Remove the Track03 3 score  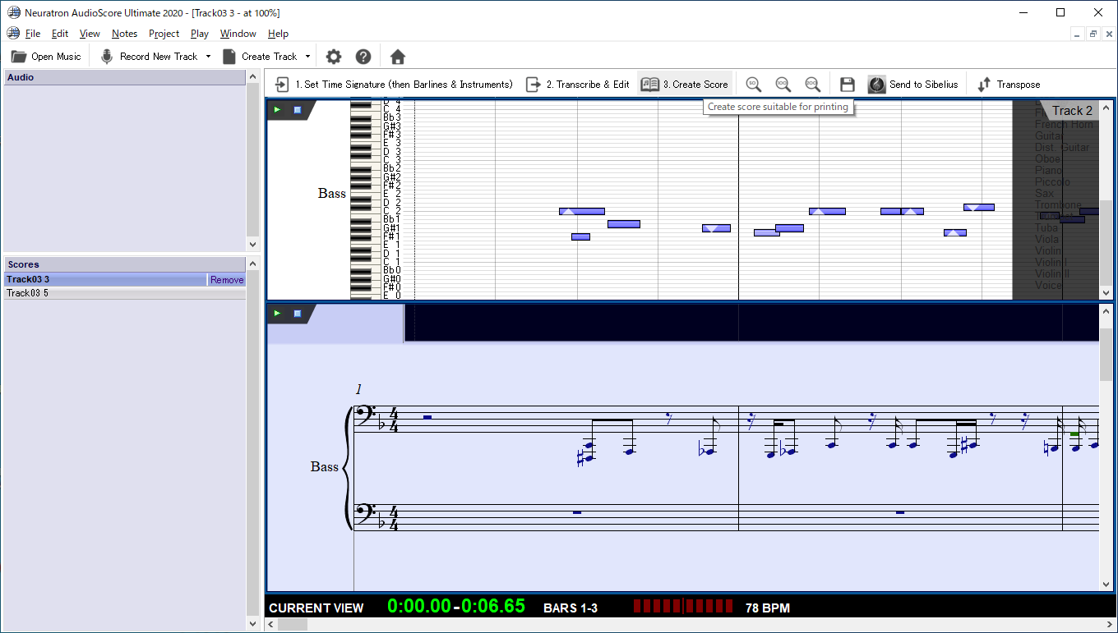coord(227,279)
